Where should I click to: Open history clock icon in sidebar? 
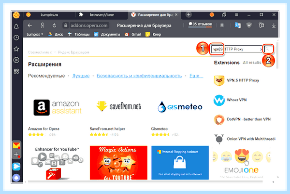(x=16, y=38)
